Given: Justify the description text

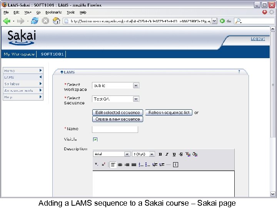Looking at the screenshot, I should [x=134, y=165].
